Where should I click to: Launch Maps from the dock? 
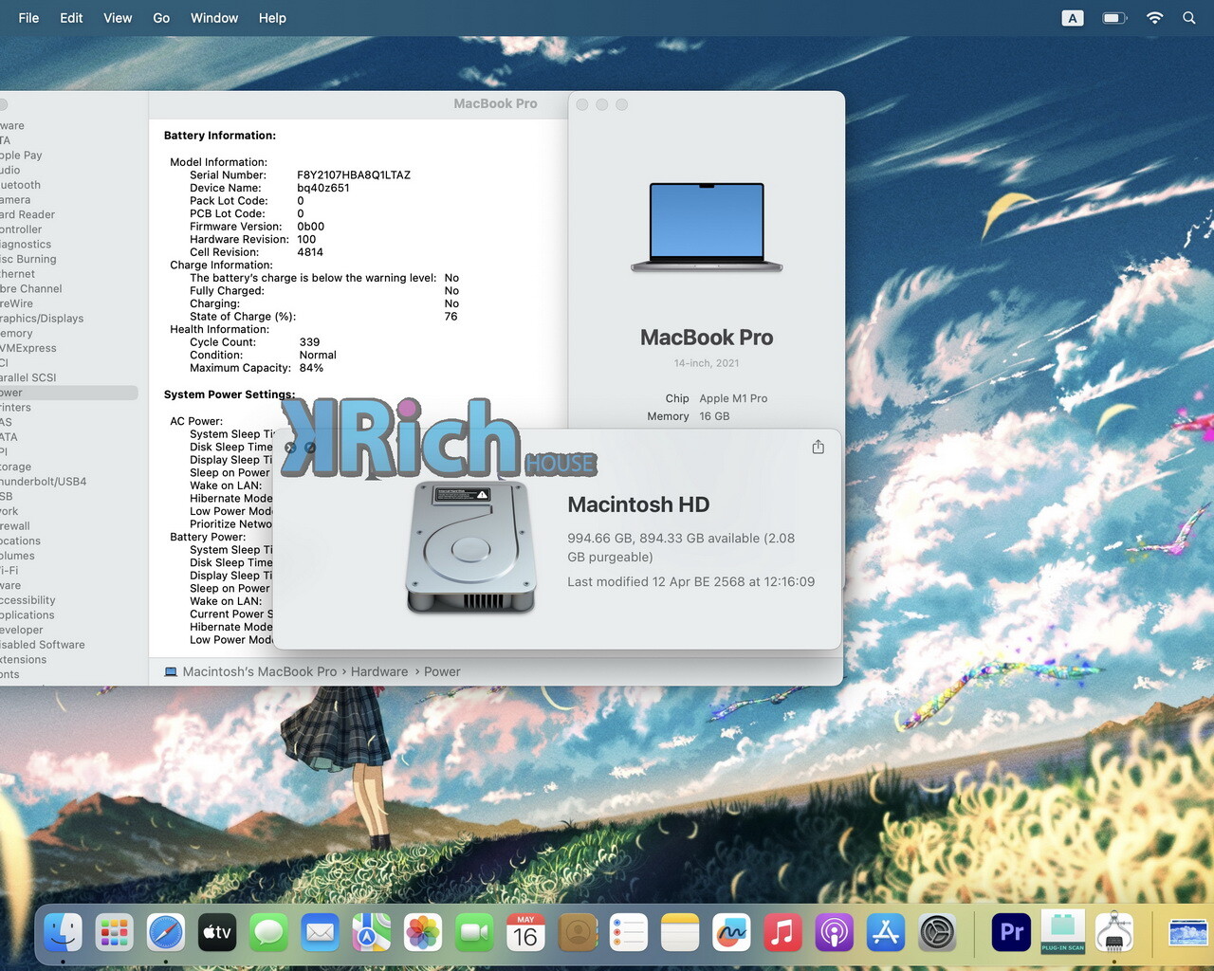click(372, 933)
